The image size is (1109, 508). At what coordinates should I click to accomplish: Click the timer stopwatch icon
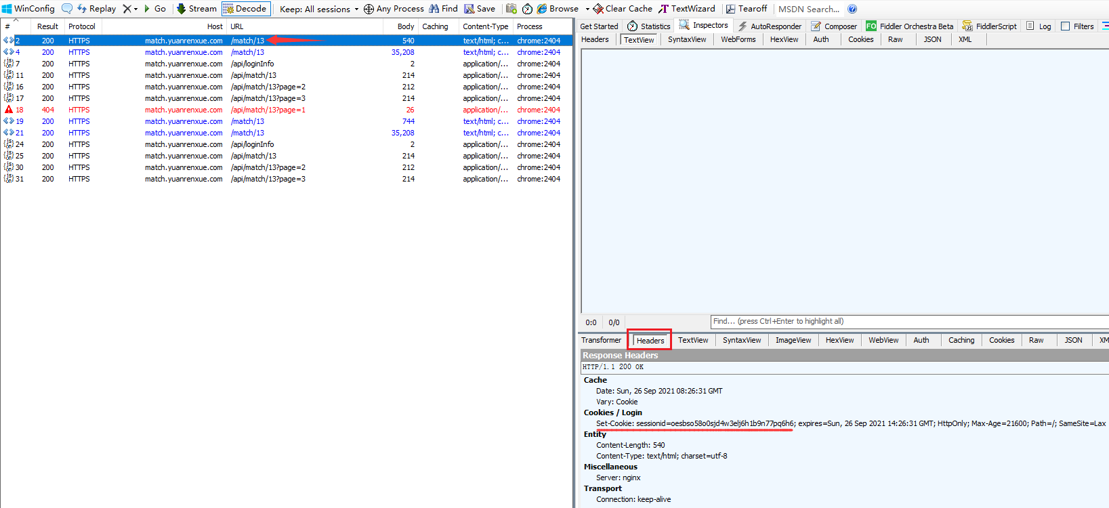click(527, 9)
